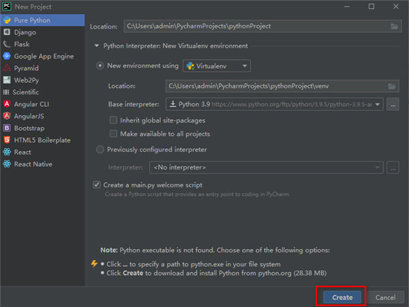Click the lightning bolt note icon
The height and width of the screenshot is (307, 409).
pyautogui.click(x=94, y=263)
